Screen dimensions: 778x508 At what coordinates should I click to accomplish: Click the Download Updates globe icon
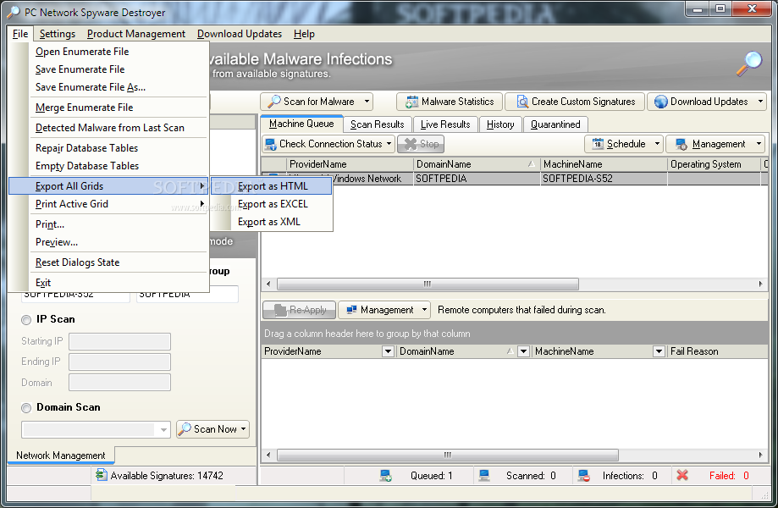point(660,102)
